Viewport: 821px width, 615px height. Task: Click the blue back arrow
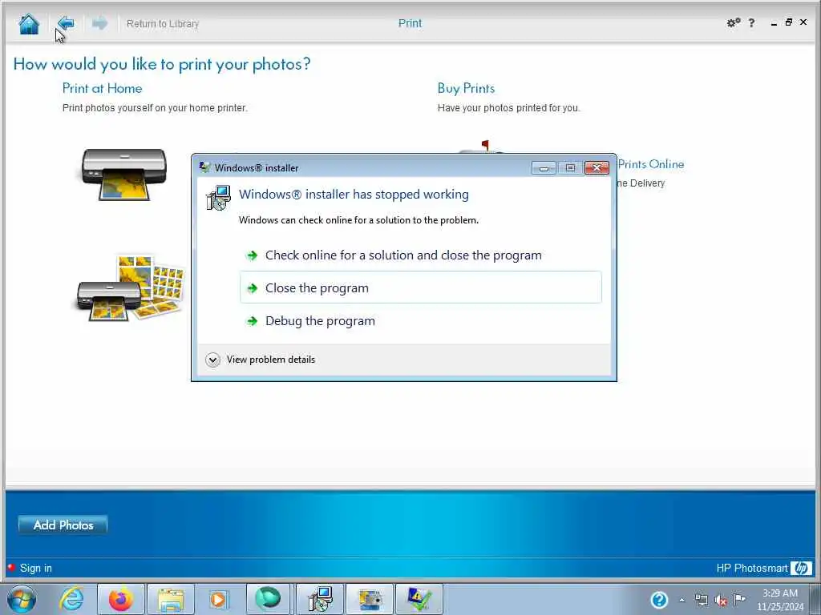pos(67,23)
